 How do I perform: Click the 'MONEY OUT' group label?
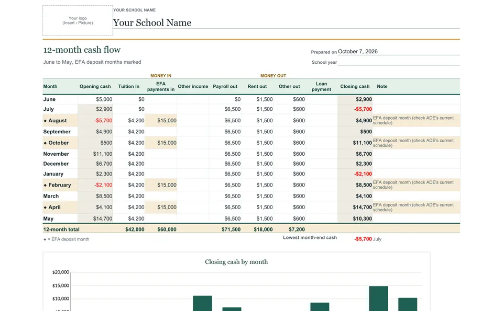click(x=273, y=76)
